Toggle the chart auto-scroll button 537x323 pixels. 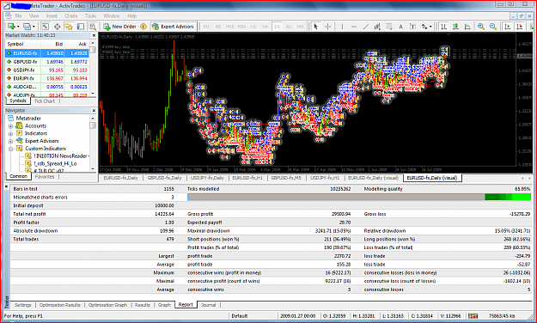pos(508,27)
